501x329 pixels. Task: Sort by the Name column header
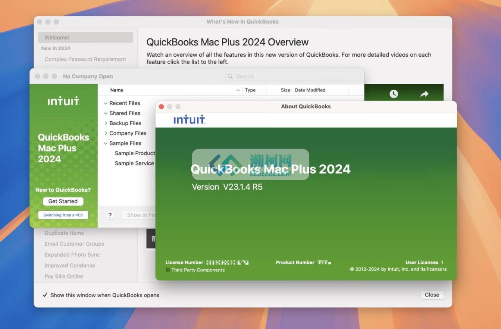117,90
